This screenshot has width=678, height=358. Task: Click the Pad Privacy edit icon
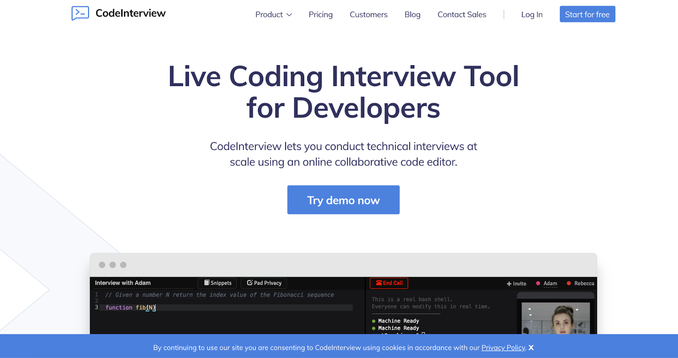tap(250, 283)
